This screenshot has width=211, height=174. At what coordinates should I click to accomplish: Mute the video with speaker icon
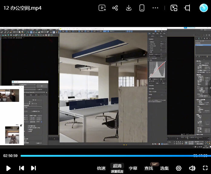pyautogui.click(x=192, y=168)
